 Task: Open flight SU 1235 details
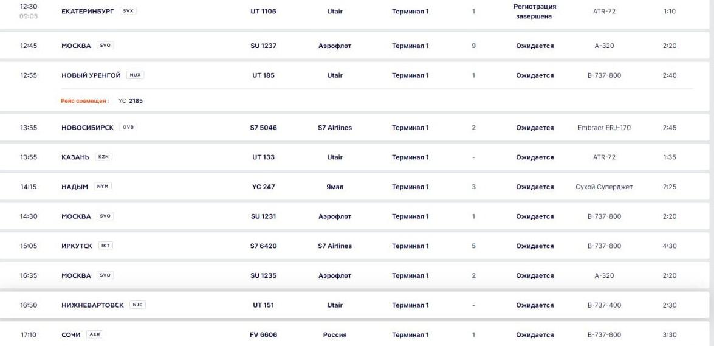(263, 275)
